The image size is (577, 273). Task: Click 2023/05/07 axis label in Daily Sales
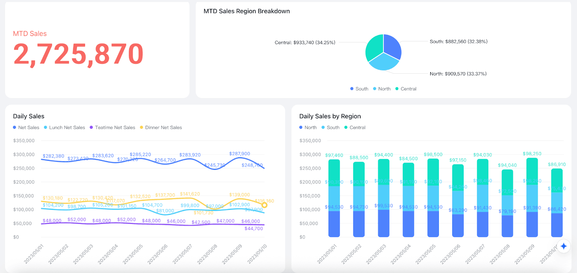click(182, 254)
